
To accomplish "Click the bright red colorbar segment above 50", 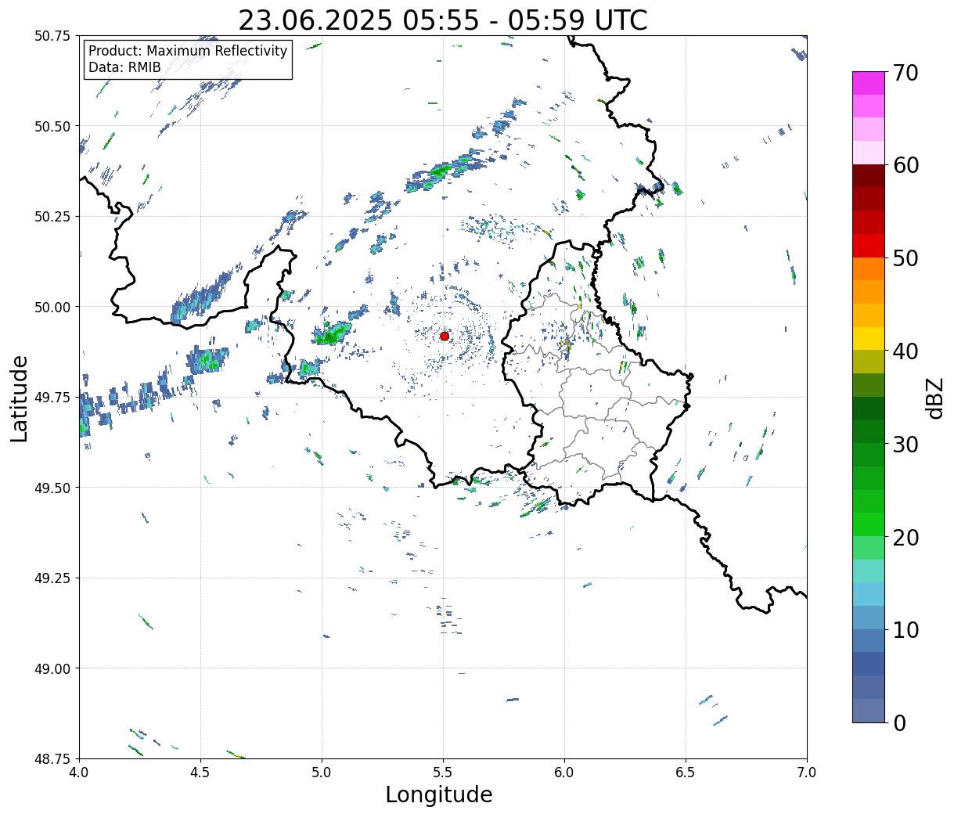I will pyautogui.click(x=869, y=246).
